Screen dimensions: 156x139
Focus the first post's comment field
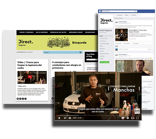click(x=135, y=49)
